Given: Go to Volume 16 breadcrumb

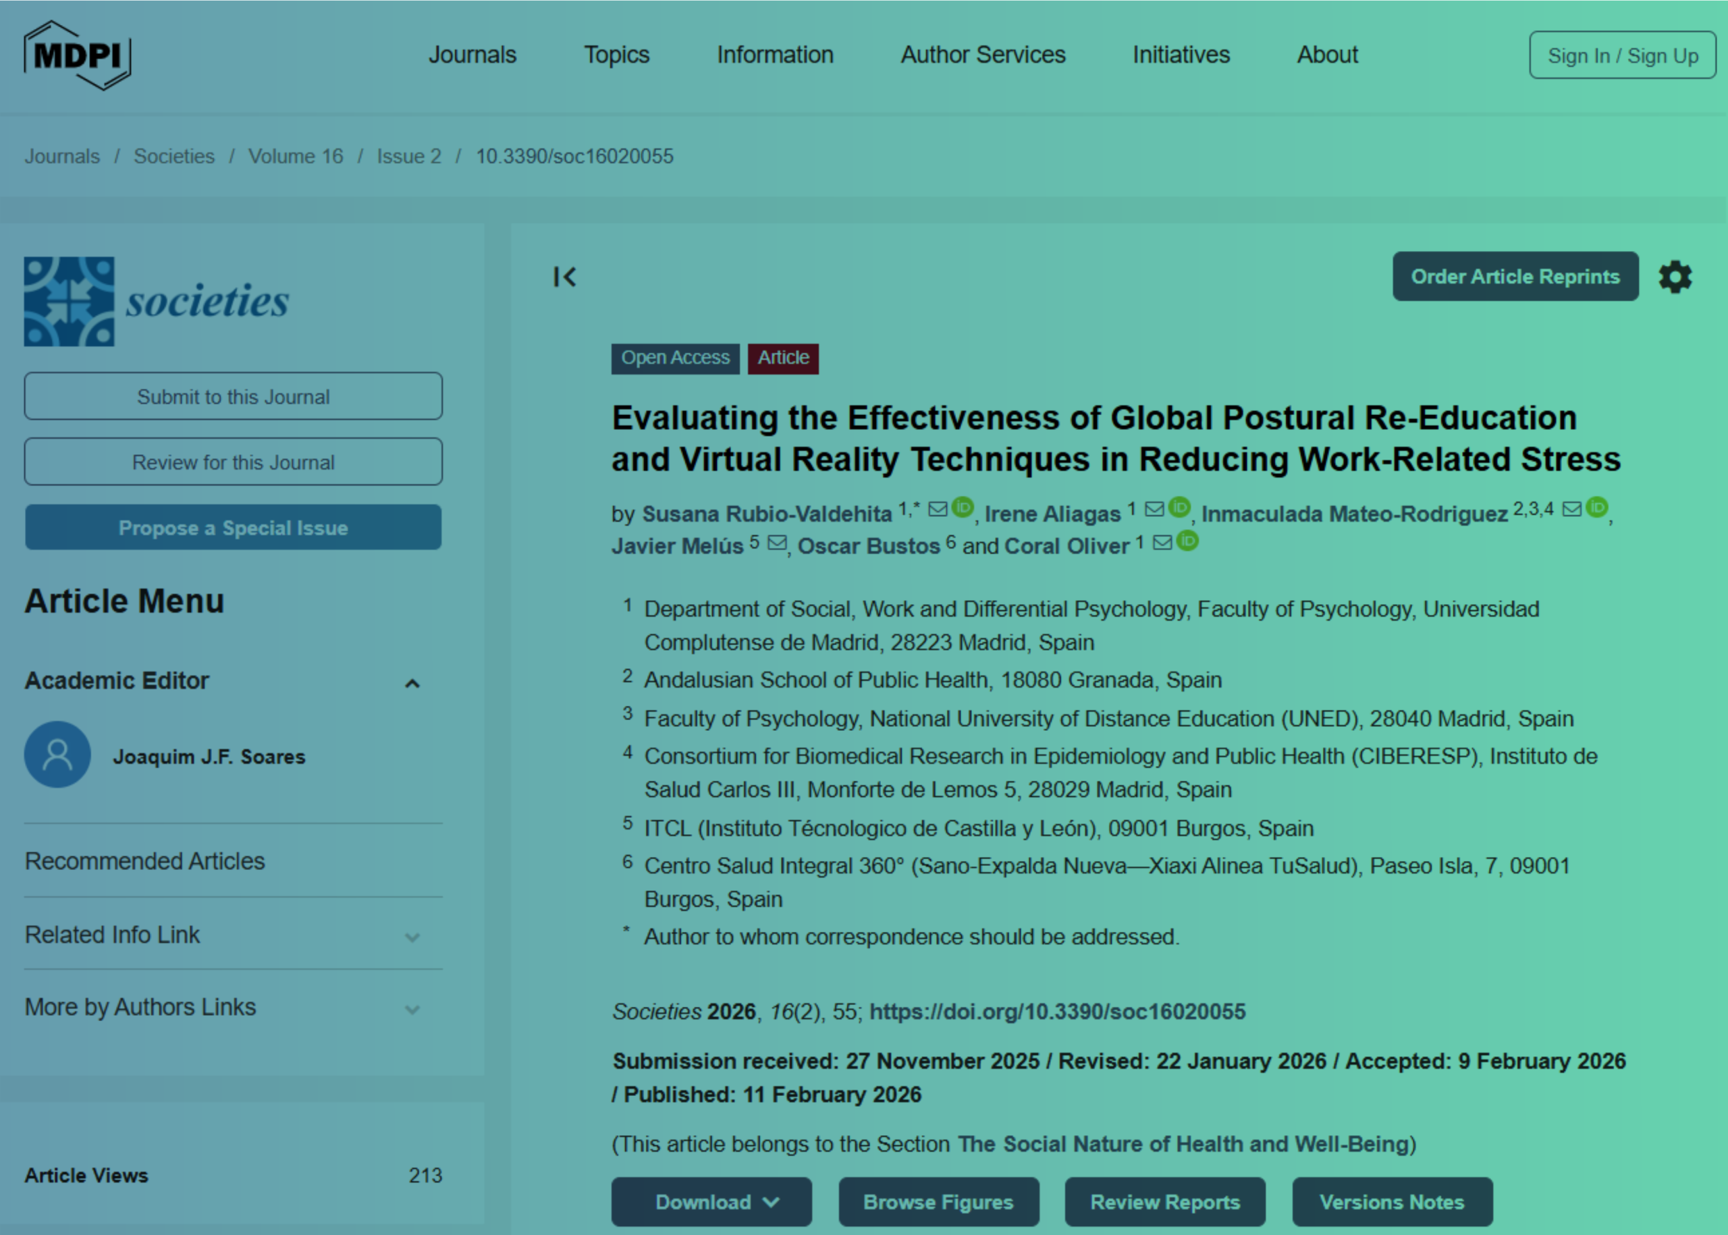Looking at the screenshot, I should pos(295,157).
